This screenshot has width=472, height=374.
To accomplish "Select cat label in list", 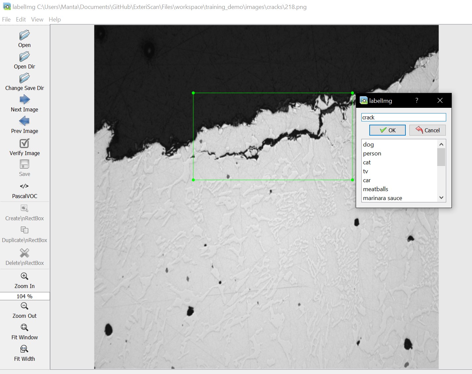I will click(399, 162).
